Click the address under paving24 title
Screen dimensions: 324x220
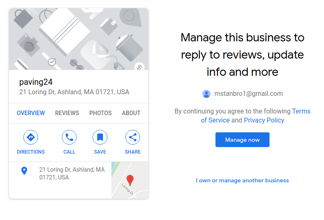coord(74,92)
